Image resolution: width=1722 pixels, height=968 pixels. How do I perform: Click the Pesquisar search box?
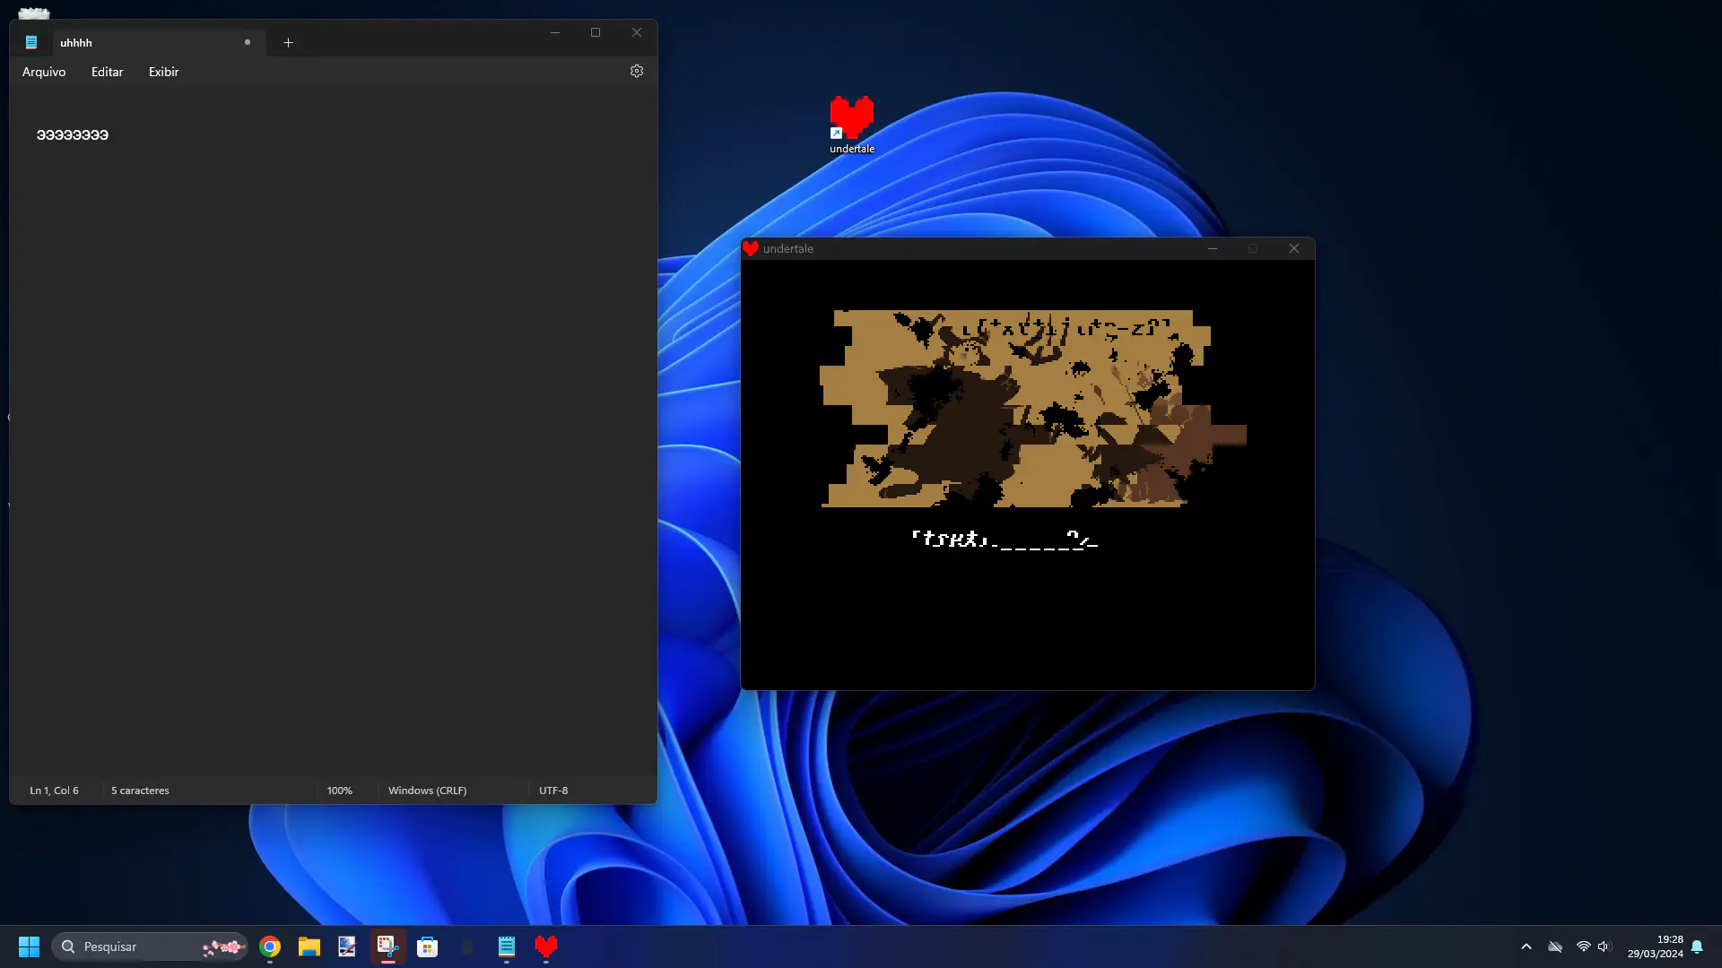coord(135,946)
